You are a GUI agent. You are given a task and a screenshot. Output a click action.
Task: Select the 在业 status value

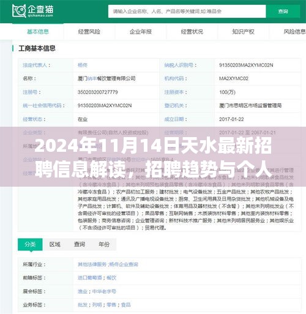point(83,119)
